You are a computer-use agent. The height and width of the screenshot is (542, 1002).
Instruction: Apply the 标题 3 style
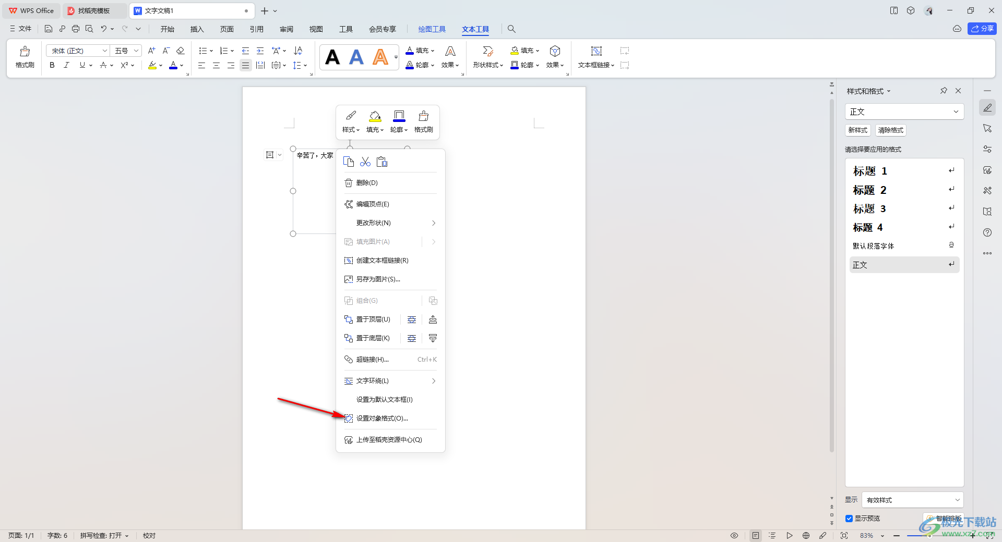[x=904, y=209]
